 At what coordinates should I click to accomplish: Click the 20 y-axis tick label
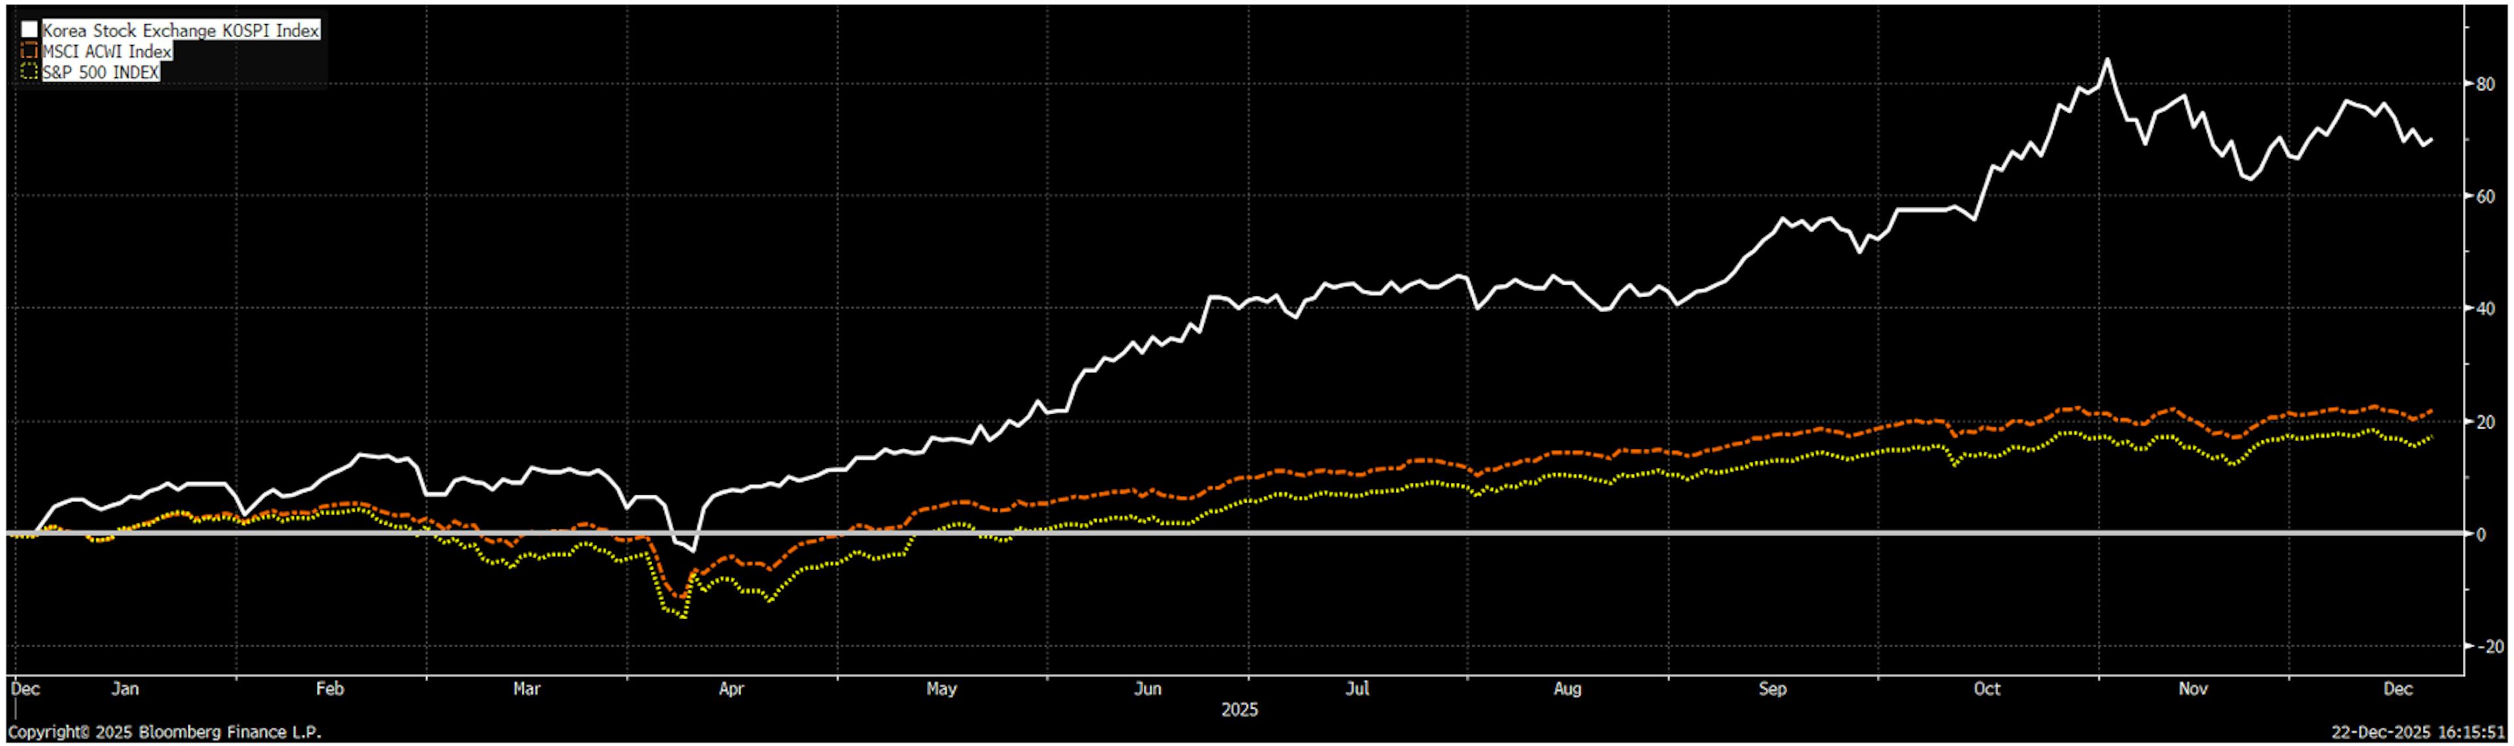coord(2486,421)
